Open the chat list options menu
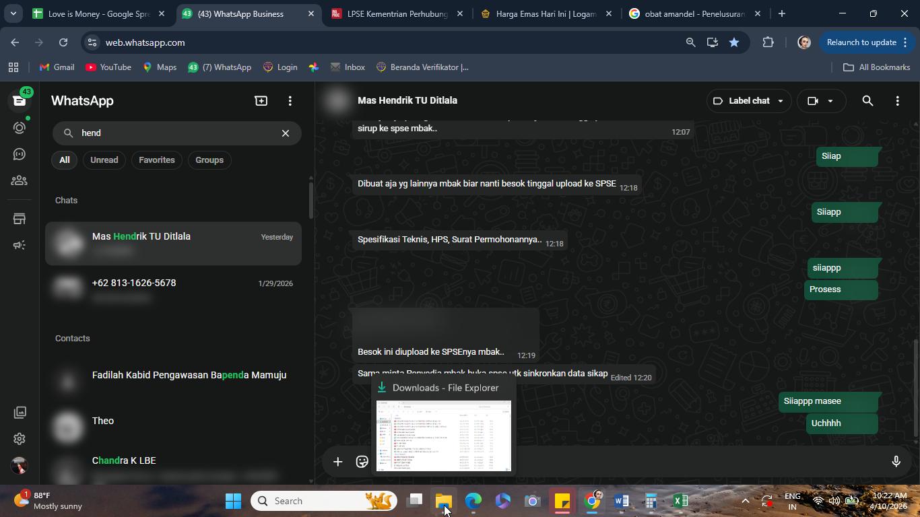Image resolution: width=920 pixels, height=517 pixels. coord(290,100)
